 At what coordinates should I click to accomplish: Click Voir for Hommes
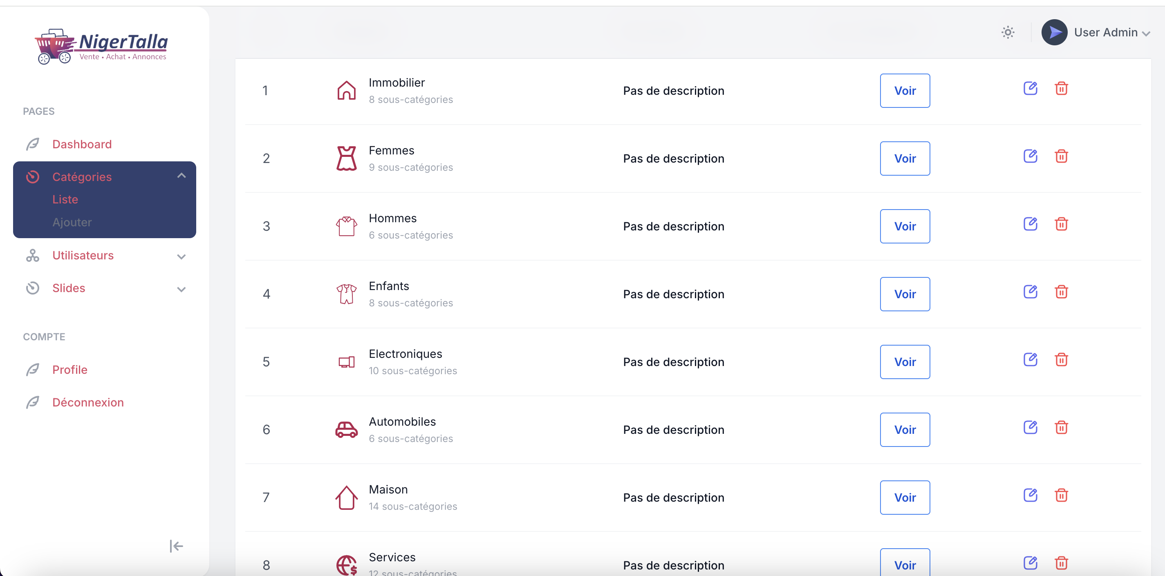tap(905, 226)
